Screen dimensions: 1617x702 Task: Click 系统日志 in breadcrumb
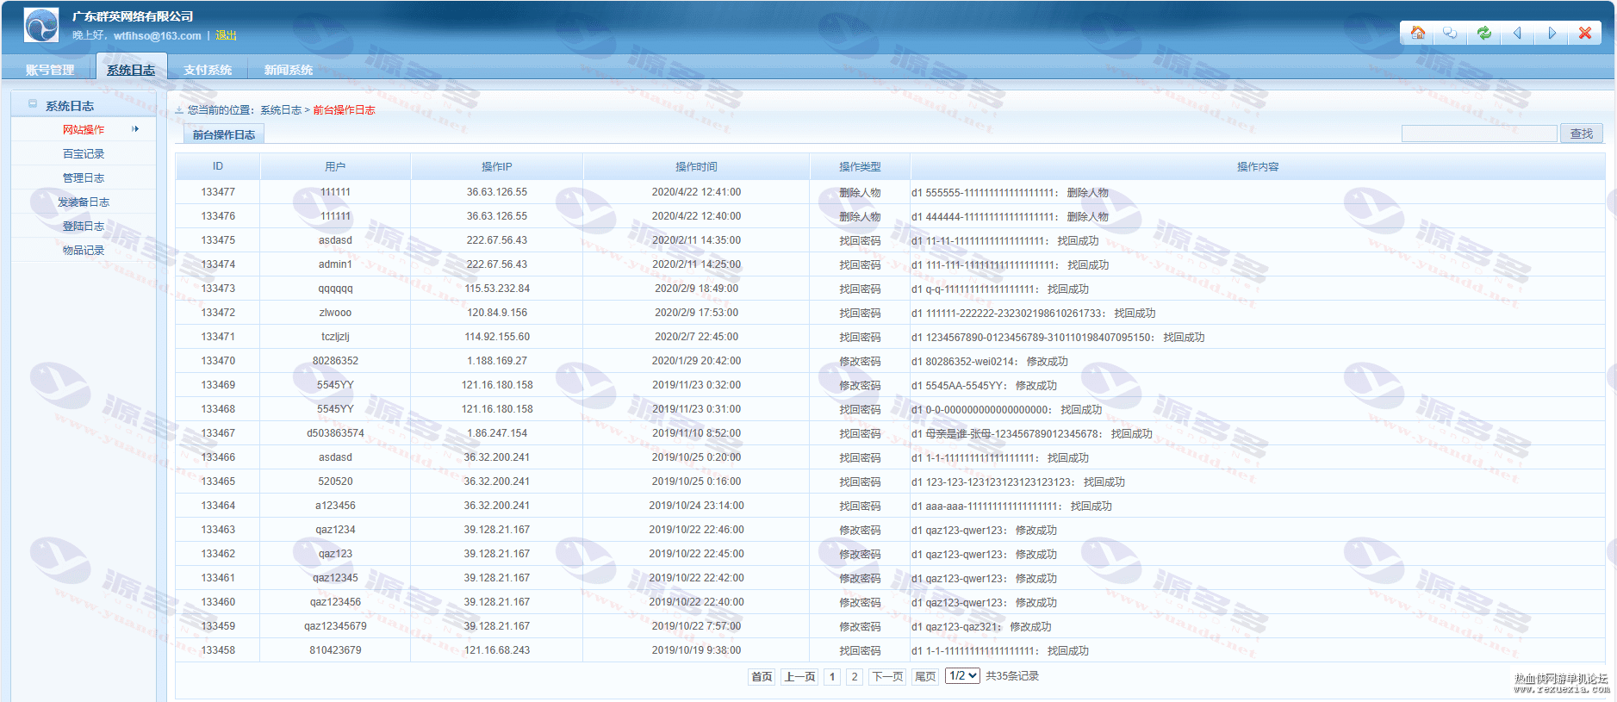click(x=281, y=110)
